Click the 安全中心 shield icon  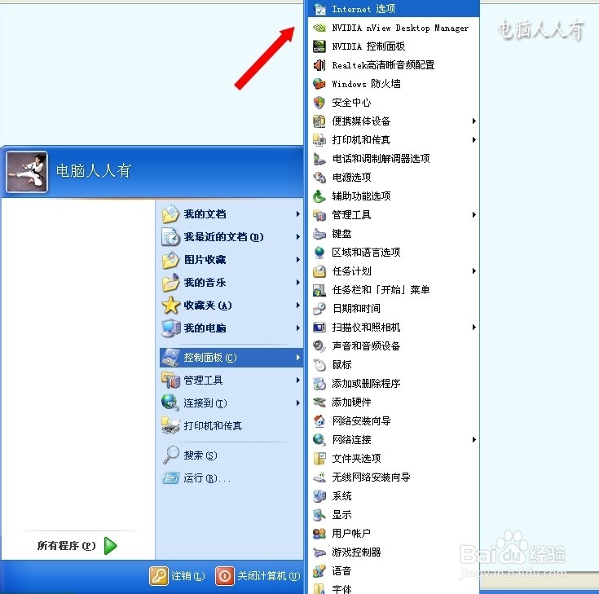[x=319, y=103]
